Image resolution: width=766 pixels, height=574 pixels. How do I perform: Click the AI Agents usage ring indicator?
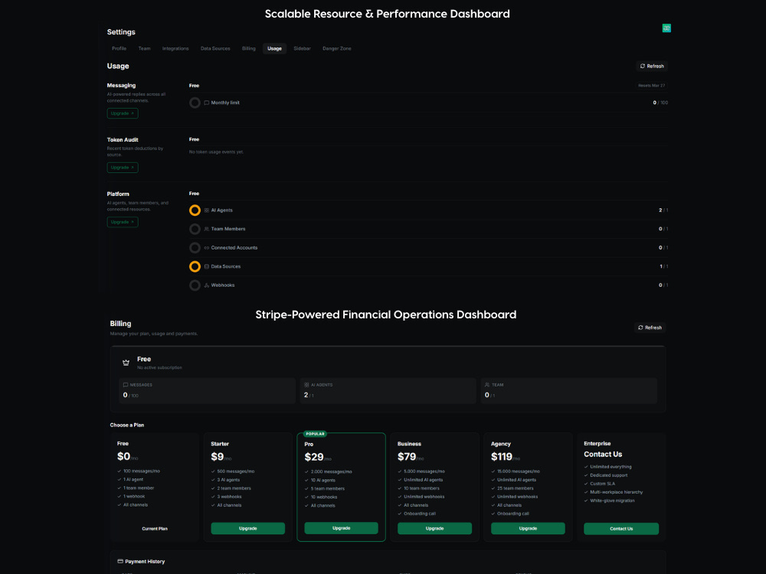195,210
